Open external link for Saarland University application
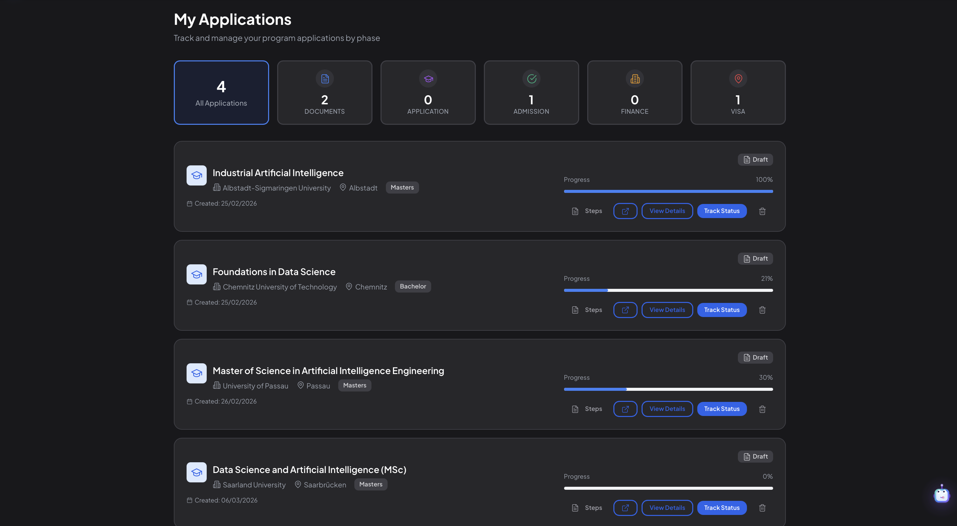This screenshot has height=526, width=957. (x=625, y=508)
